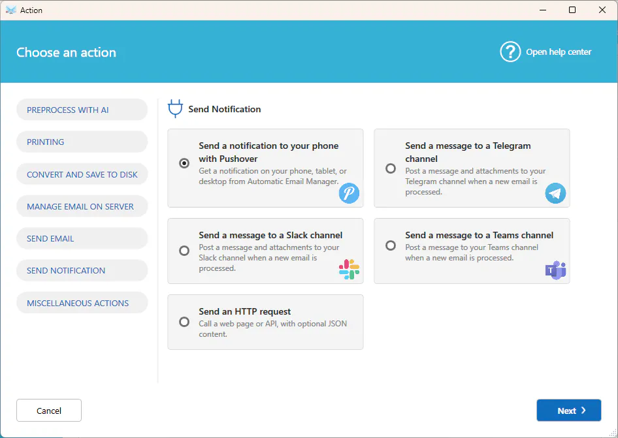The width and height of the screenshot is (618, 438).
Task: Close the Action window
Action: (602, 10)
